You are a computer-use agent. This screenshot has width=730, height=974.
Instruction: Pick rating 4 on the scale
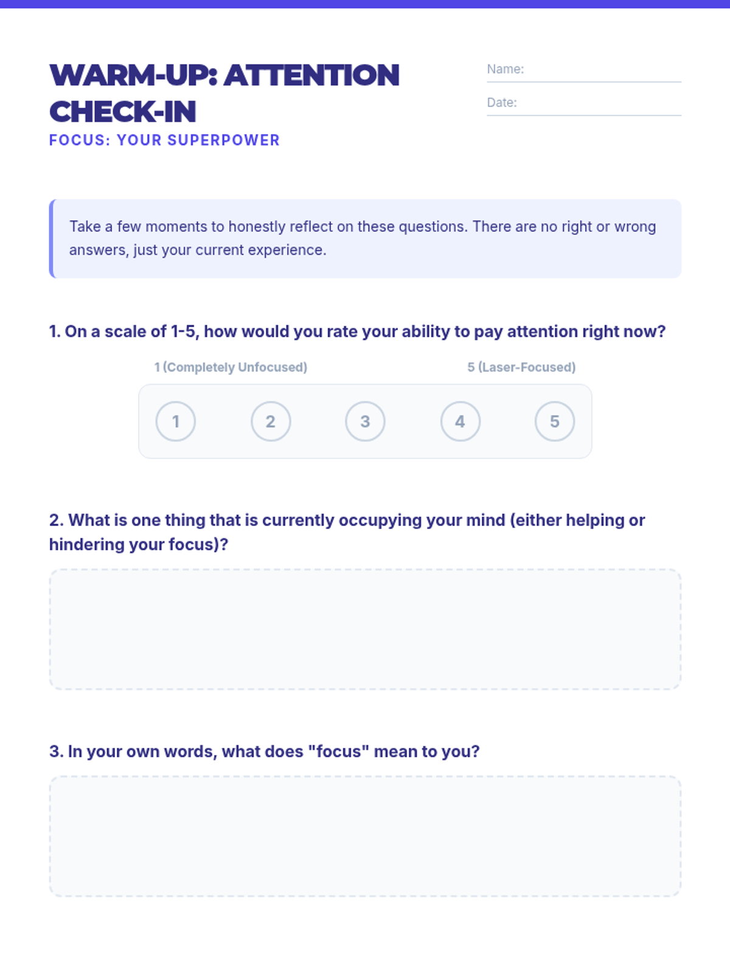point(460,421)
